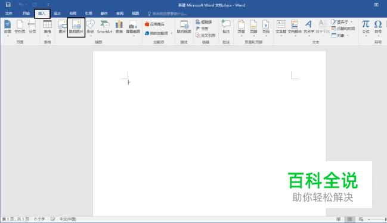Click 联机图片 (Online Pictures)
Screen dimensions: 387x223
coord(76,27)
